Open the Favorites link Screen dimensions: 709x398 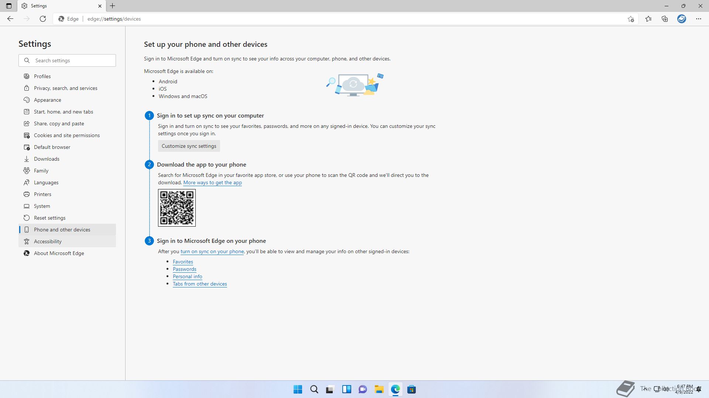(183, 262)
